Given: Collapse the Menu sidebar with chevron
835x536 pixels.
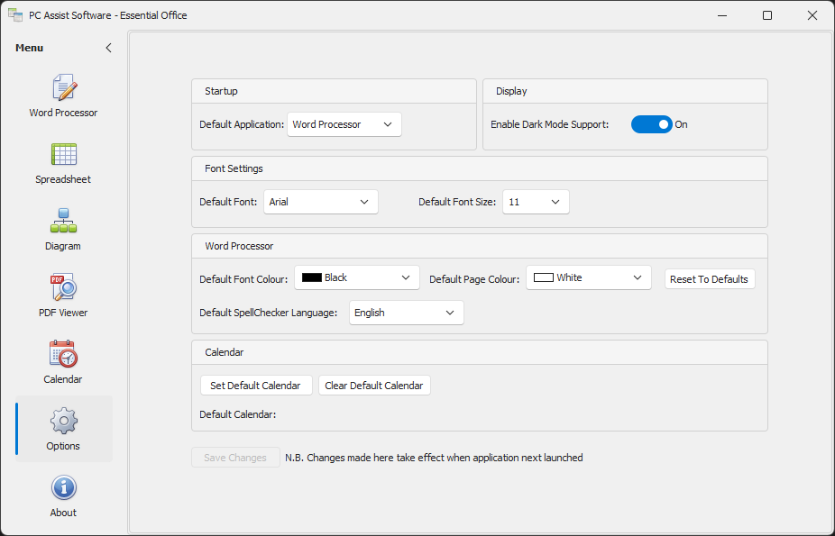Looking at the screenshot, I should pyautogui.click(x=108, y=48).
